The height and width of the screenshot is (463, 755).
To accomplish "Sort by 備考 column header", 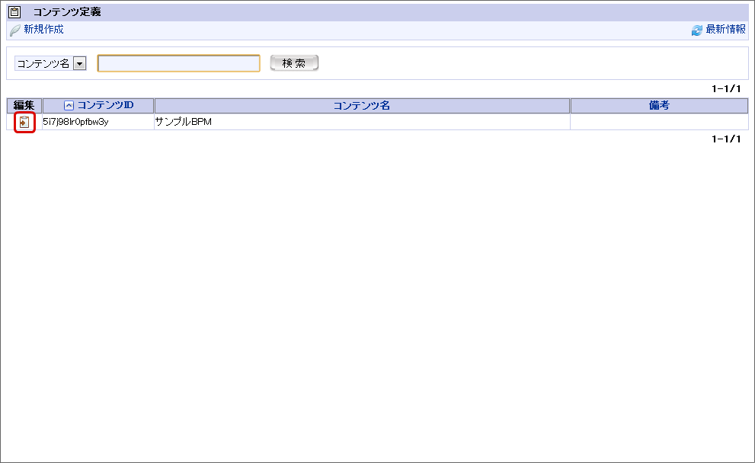I will point(659,105).
